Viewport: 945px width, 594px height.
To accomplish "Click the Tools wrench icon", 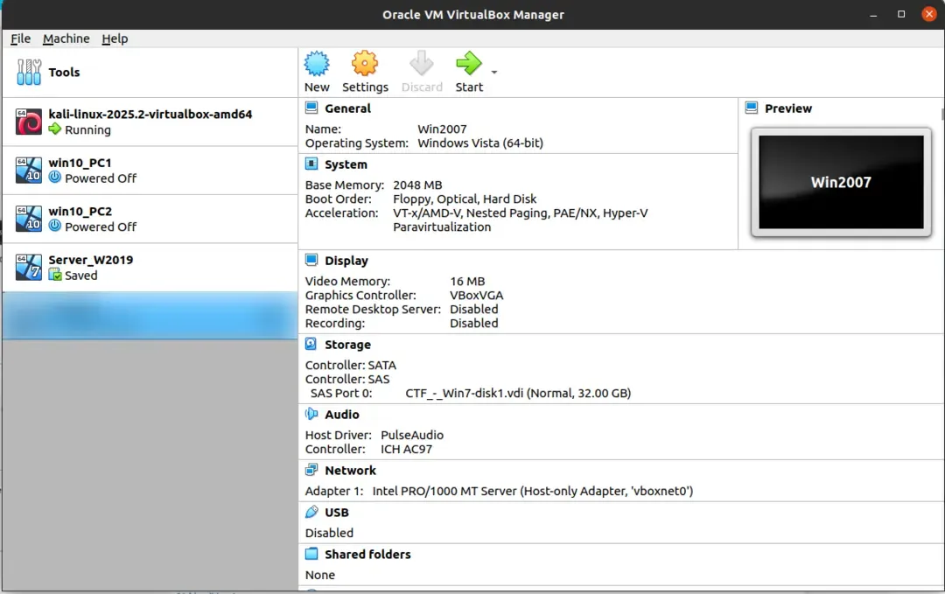I will (x=29, y=72).
